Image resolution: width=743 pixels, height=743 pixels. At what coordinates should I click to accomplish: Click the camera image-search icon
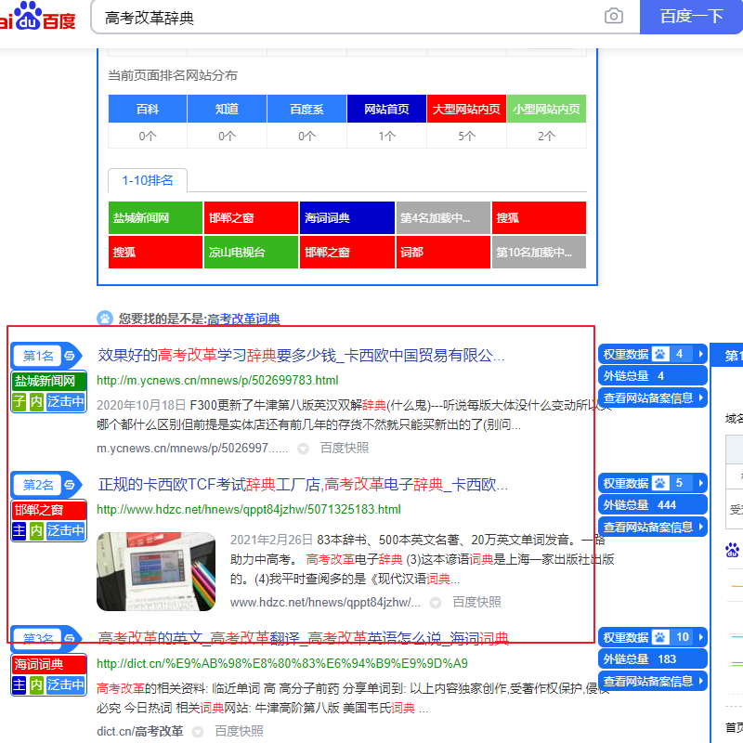click(613, 17)
